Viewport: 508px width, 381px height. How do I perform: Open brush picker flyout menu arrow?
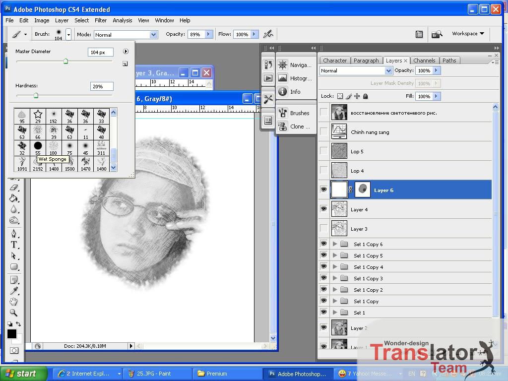tap(126, 51)
